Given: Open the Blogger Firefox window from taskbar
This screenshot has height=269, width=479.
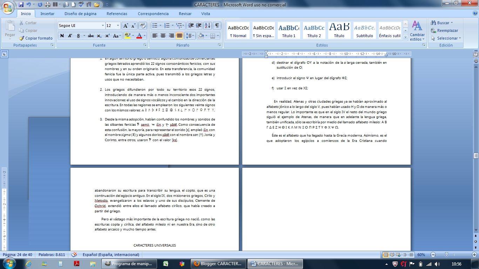Looking at the screenshot, I should (217, 264).
